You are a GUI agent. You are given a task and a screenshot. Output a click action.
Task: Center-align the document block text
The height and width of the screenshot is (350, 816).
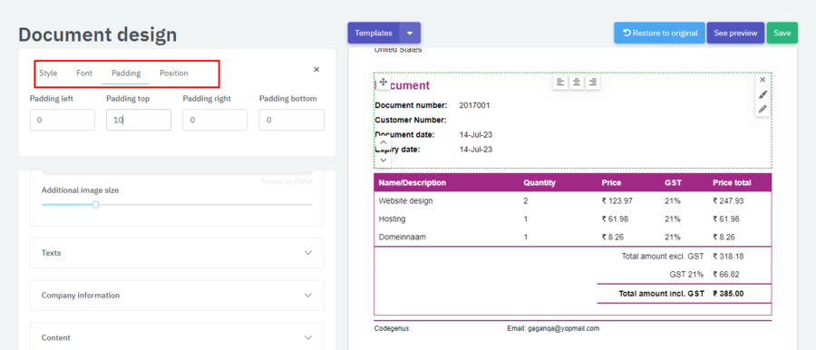click(576, 83)
